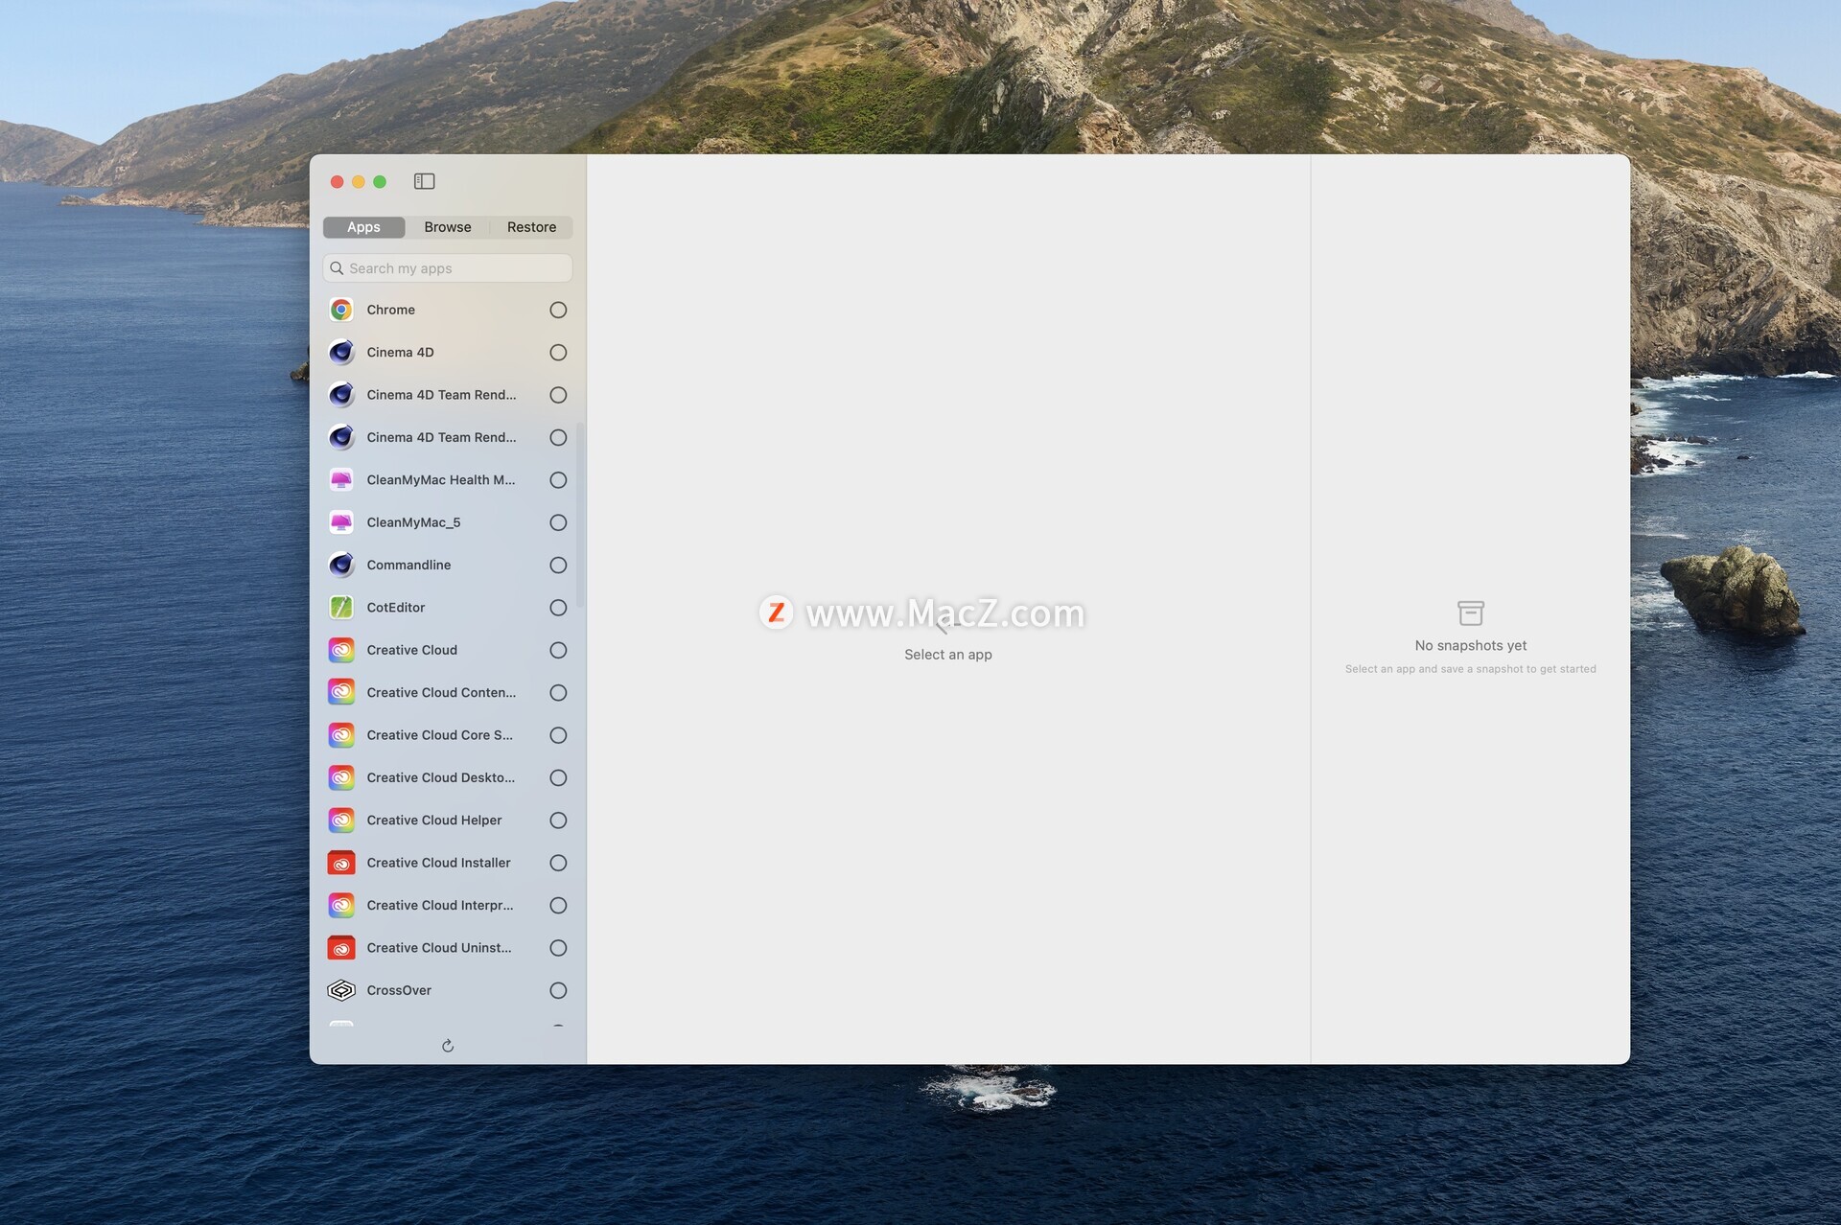Select the Cinema 4D radio circle

point(558,352)
